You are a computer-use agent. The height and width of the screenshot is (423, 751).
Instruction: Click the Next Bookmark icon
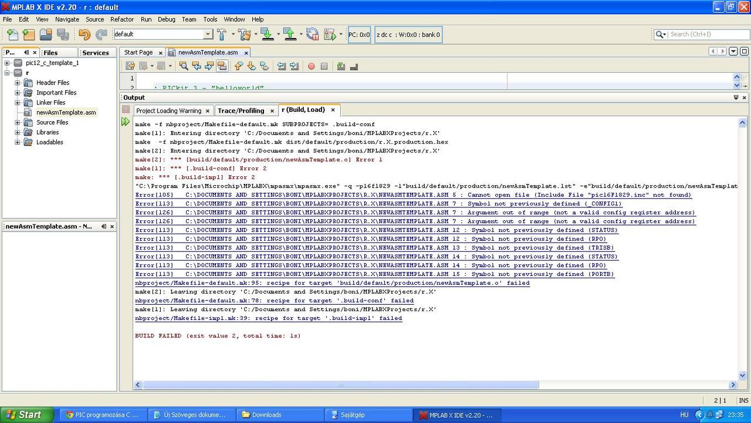pyautogui.click(x=252, y=66)
